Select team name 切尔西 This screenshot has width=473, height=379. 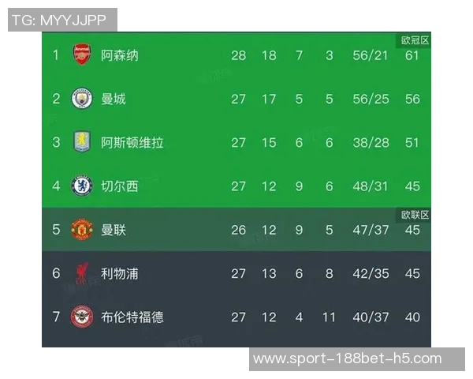pos(120,186)
